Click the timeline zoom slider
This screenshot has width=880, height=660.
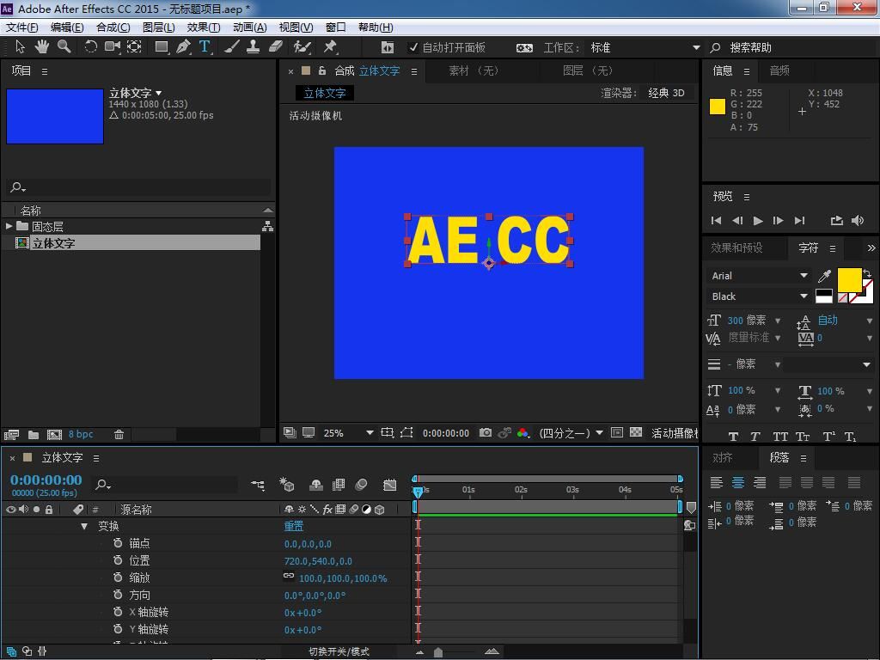438,652
